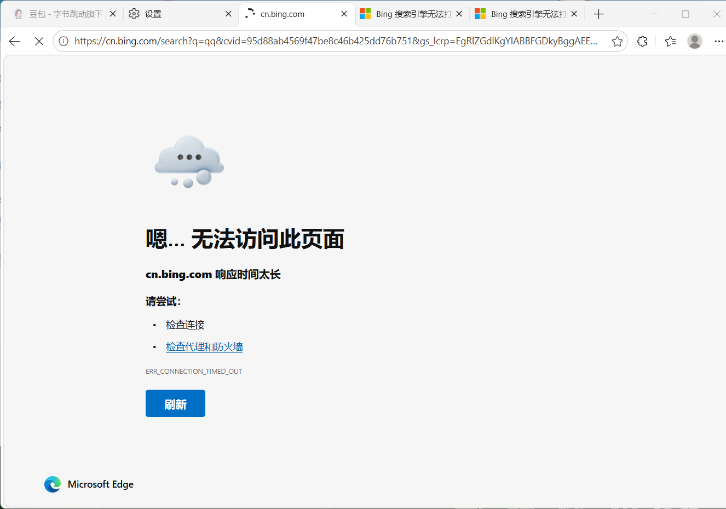The image size is (726, 509).
Task: Click the cn.bing.com 响应时间太长 message
Action: pyautogui.click(x=213, y=274)
